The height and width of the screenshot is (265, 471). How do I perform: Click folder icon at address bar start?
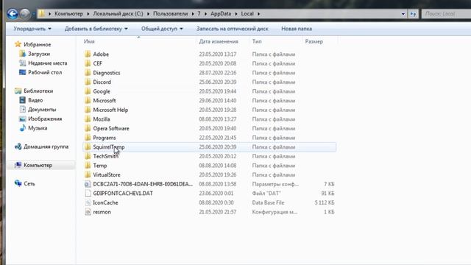[42, 13]
